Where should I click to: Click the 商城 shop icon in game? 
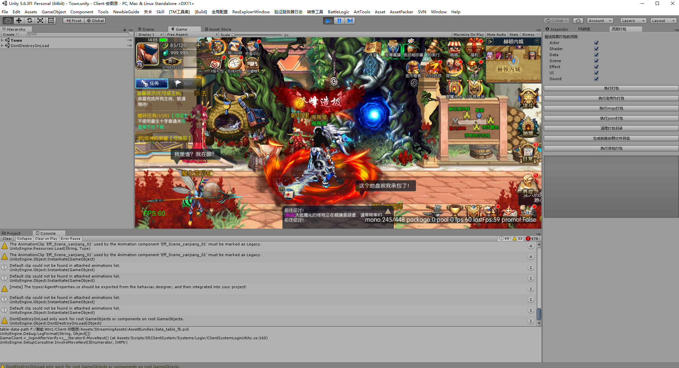coord(454,49)
